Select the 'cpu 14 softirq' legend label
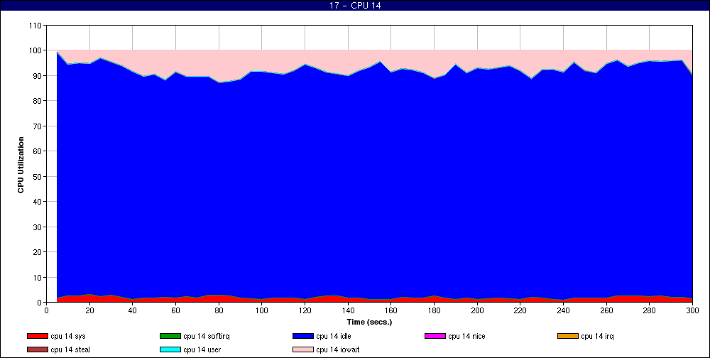710x358 pixels. (207, 336)
